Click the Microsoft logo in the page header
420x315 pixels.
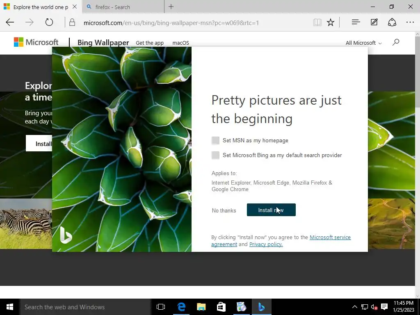[36, 42]
